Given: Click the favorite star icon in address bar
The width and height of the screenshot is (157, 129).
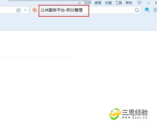Looking at the screenshot, I should pos(18,10).
